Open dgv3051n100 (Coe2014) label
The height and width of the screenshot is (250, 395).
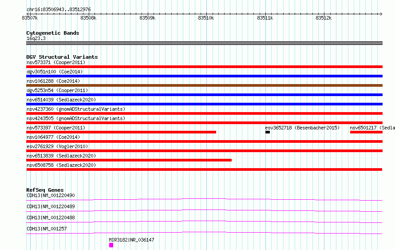pos(55,72)
